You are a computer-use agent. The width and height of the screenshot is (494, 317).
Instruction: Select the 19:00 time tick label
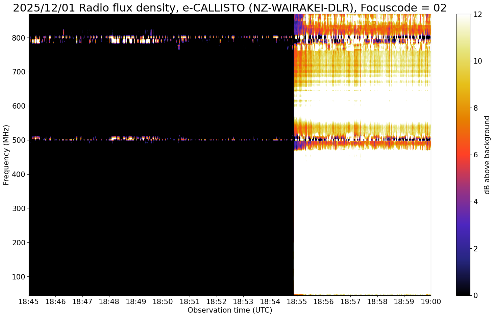coord(430,301)
